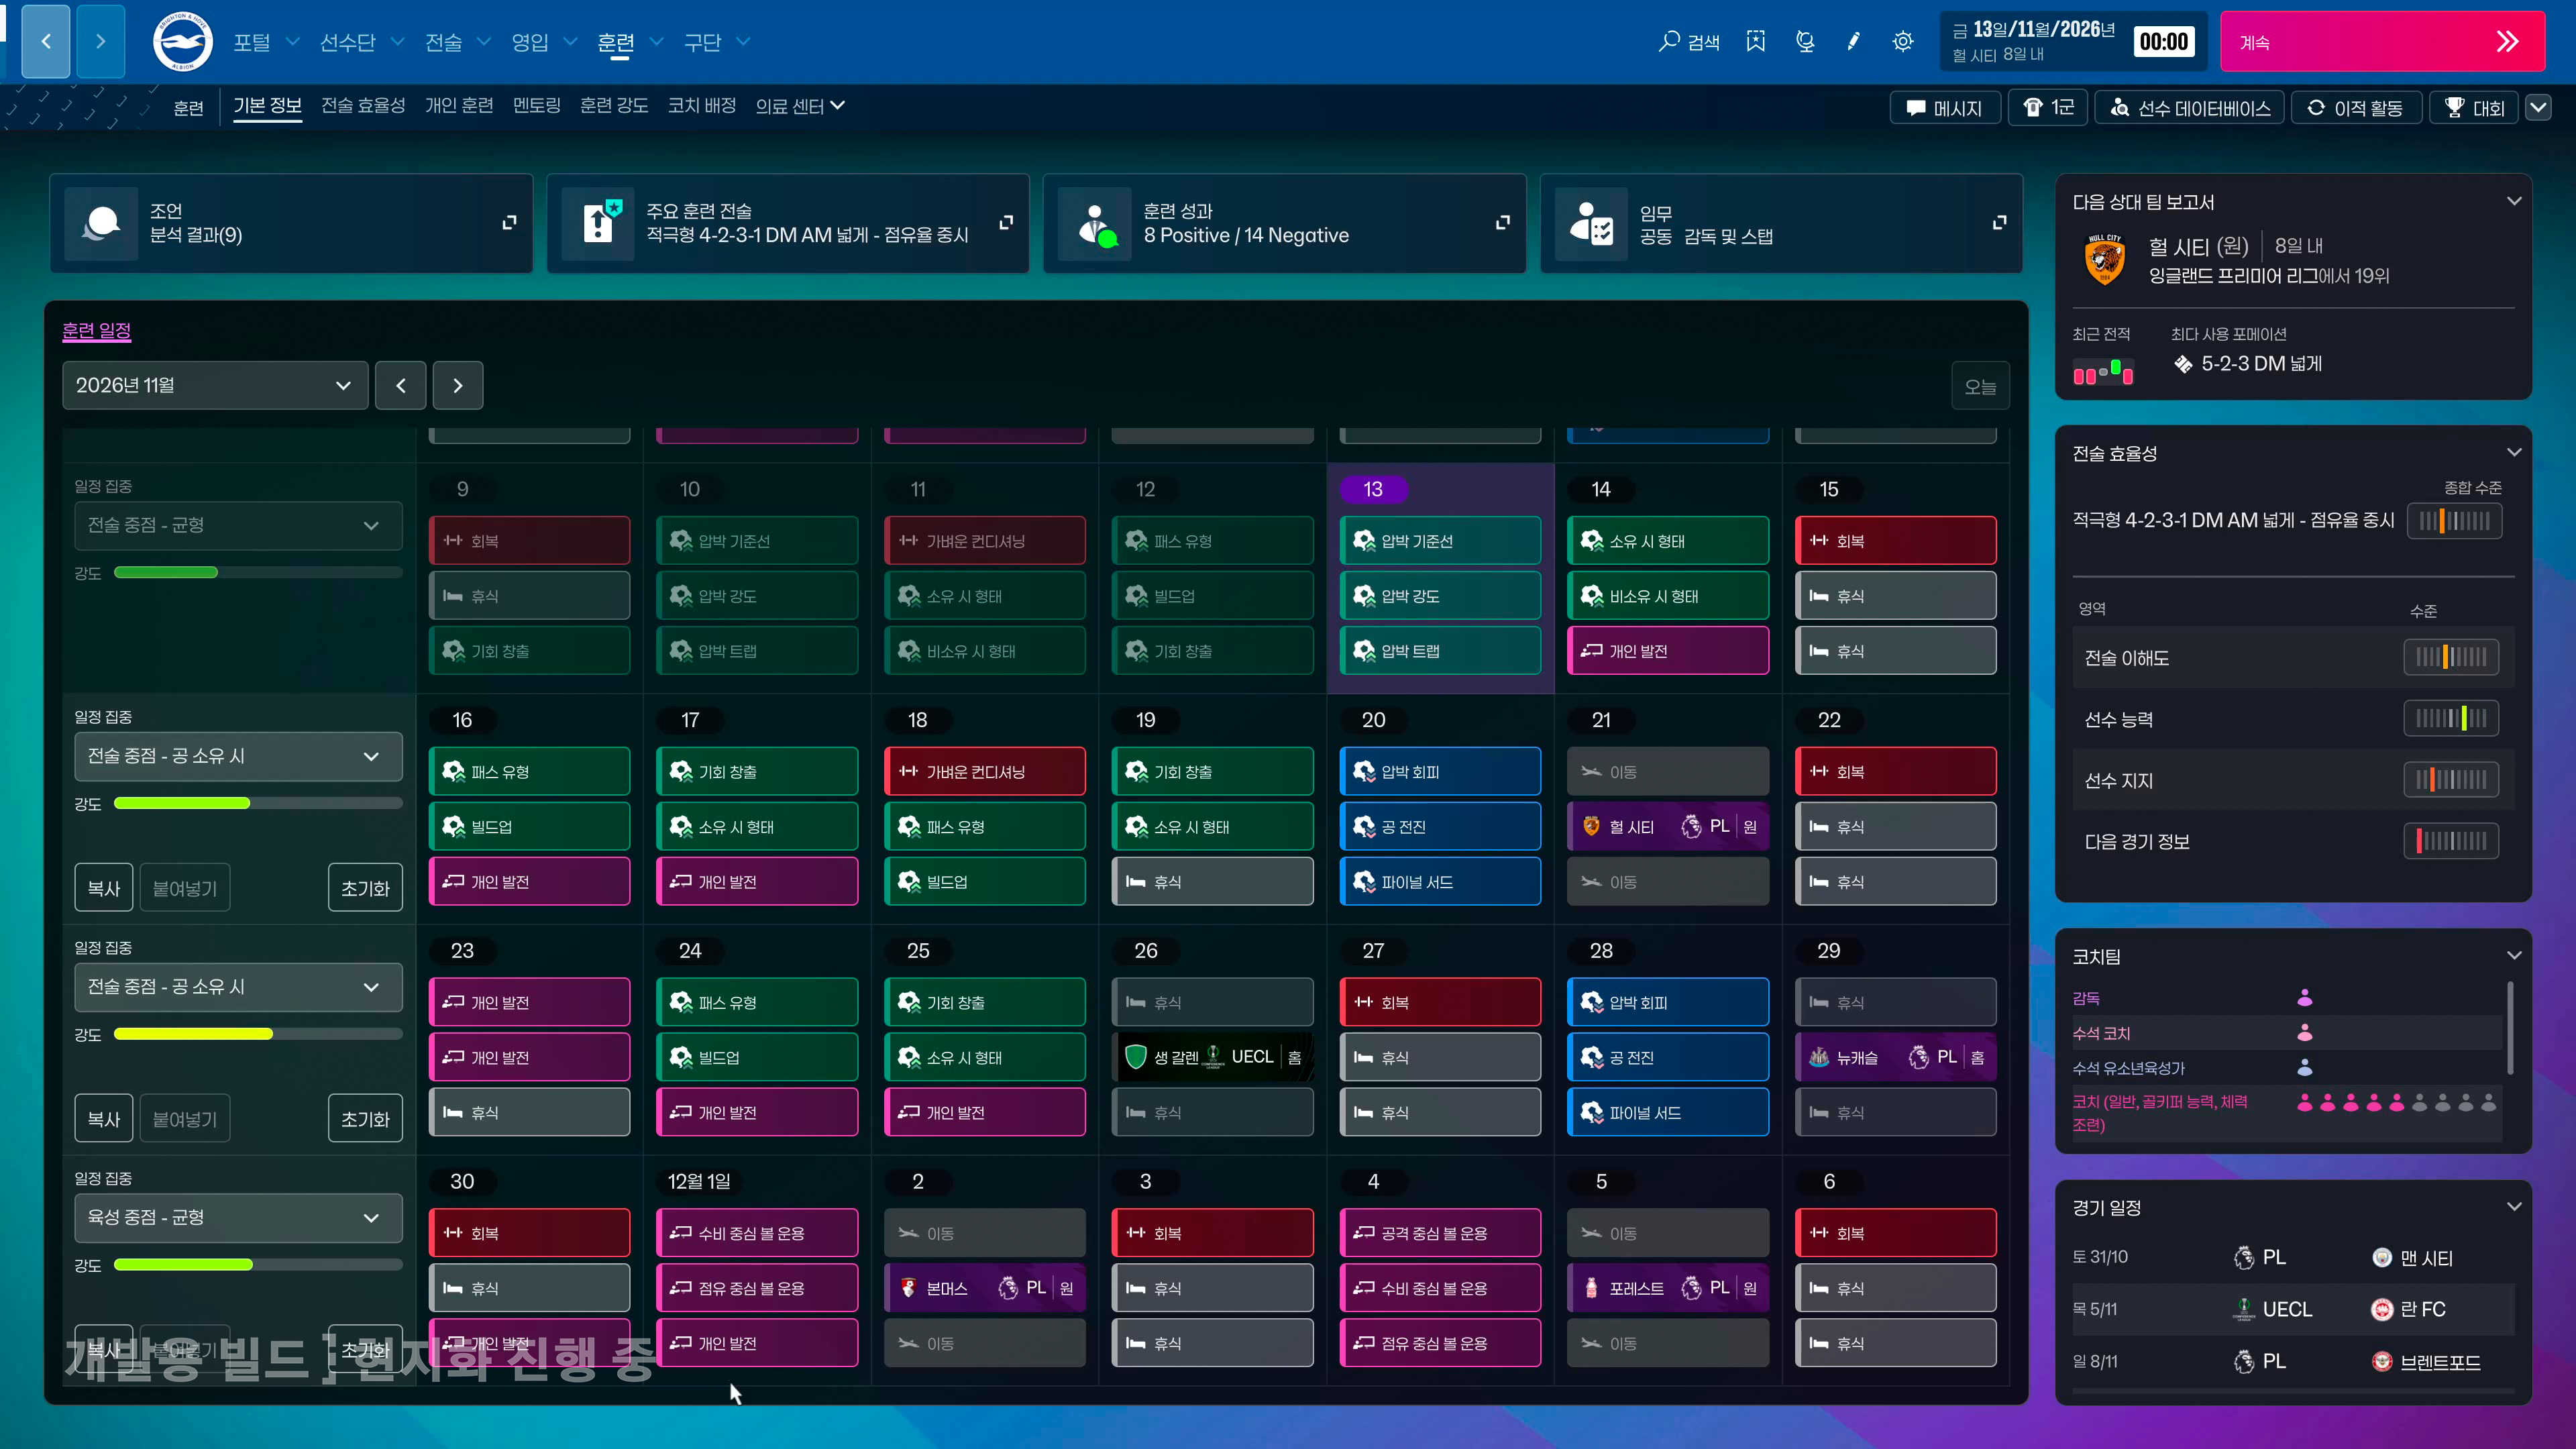Screen dimensions: 2576x1449
Task: Open the 육성 중점 - 균형 focus dropdown
Action: click(x=238, y=1217)
